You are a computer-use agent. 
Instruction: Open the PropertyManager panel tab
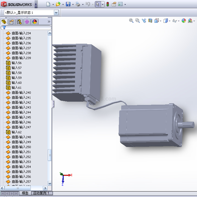click(12, 22)
